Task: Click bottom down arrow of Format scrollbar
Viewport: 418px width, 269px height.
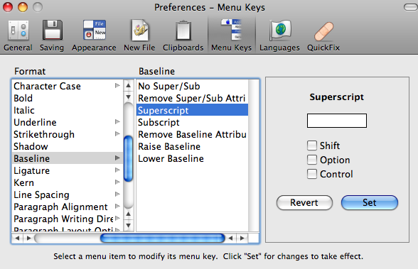Action: click(x=129, y=226)
